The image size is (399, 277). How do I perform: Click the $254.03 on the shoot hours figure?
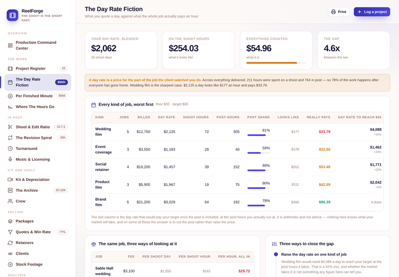[184, 48]
